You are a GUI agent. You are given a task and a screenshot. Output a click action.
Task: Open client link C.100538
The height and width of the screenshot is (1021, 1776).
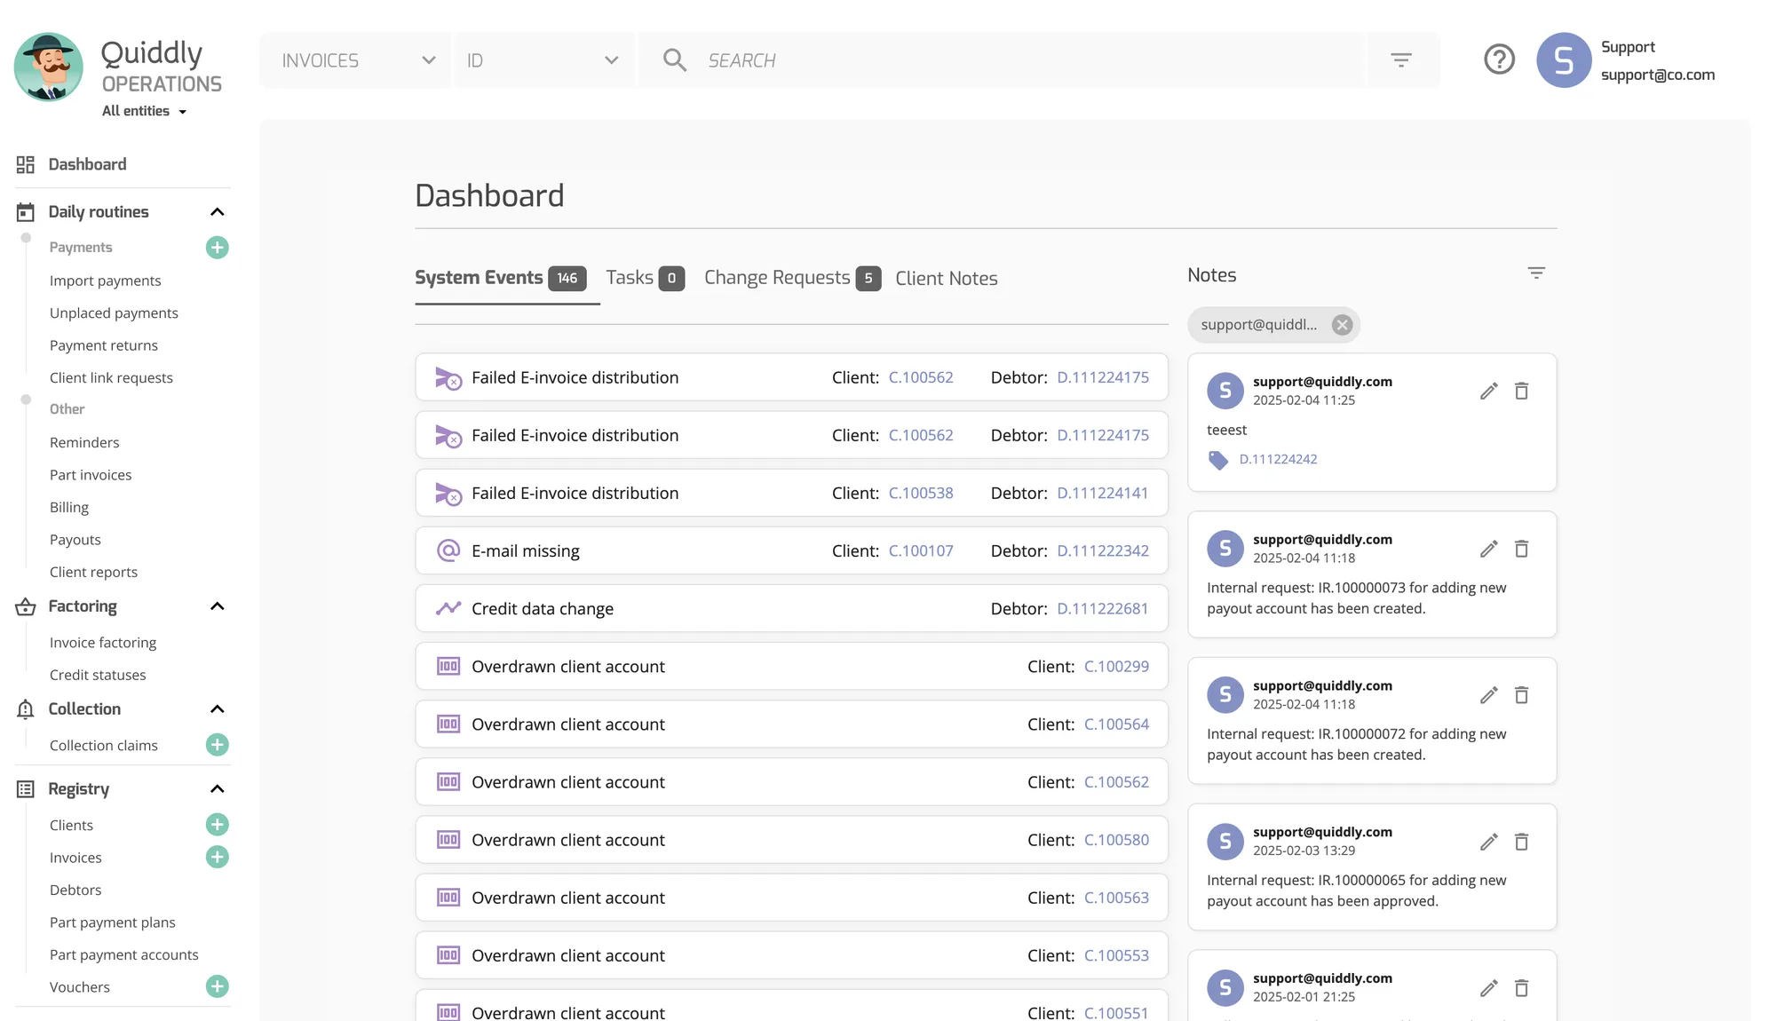pos(921,493)
